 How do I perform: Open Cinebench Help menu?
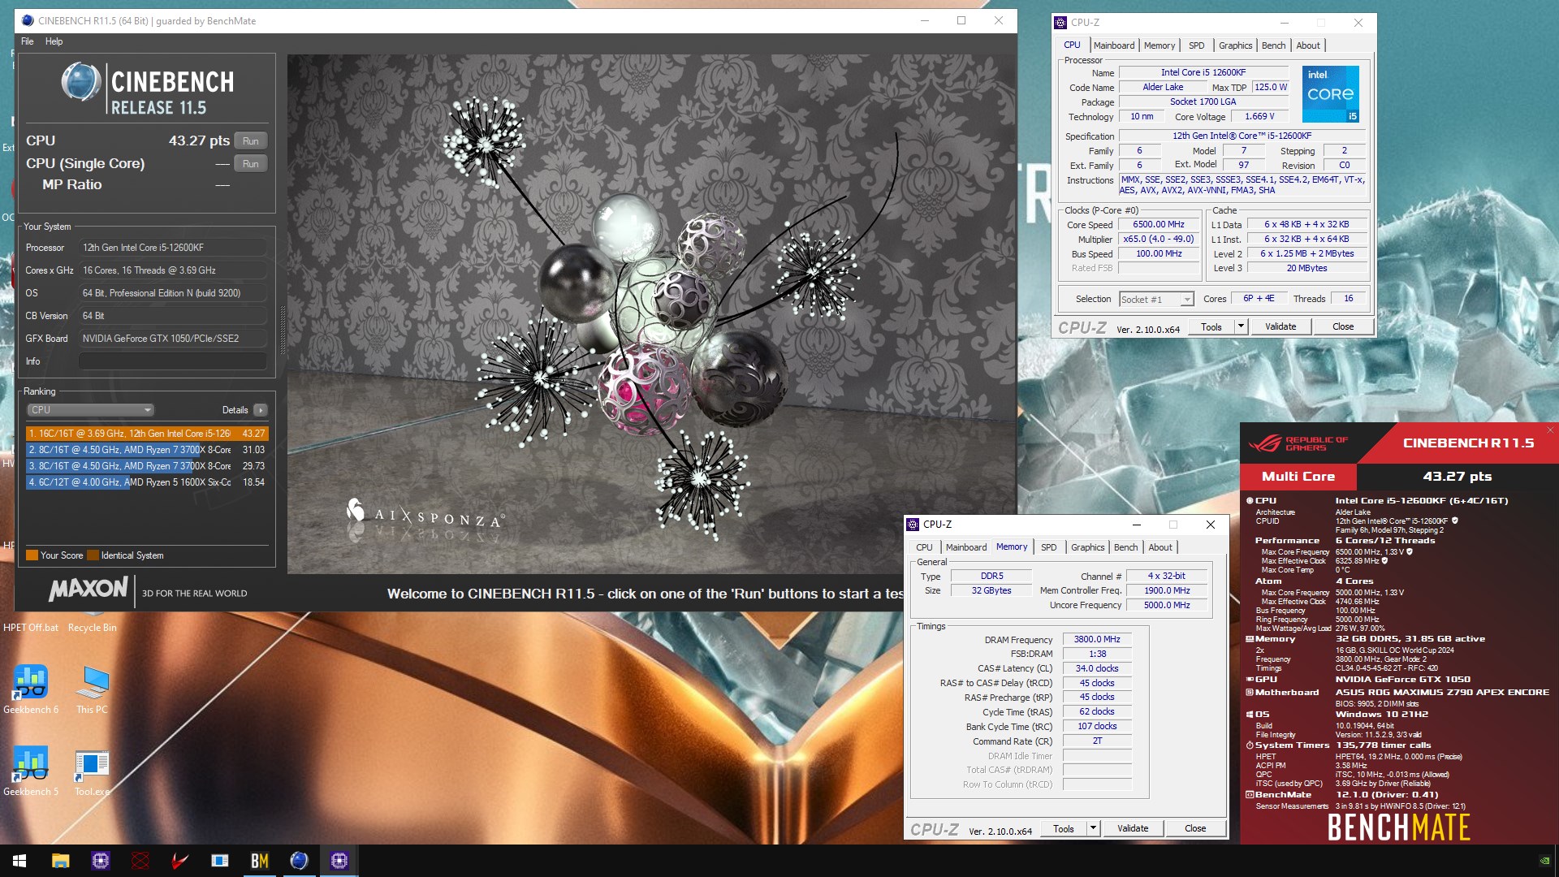[x=54, y=41]
